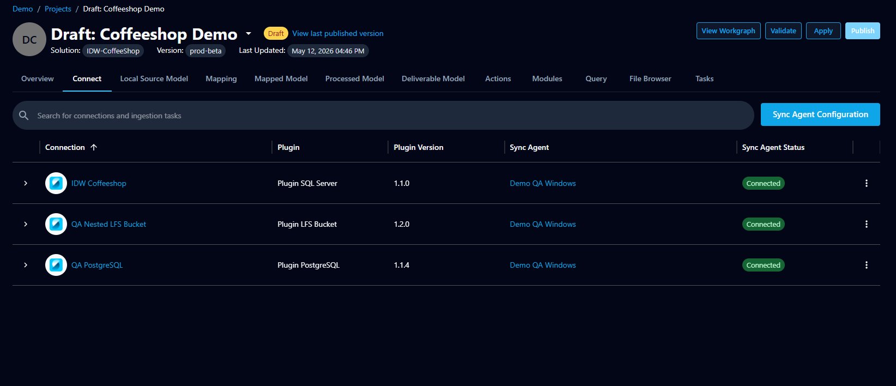Open the more options menu for IDW Coffeeshop

click(x=866, y=183)
